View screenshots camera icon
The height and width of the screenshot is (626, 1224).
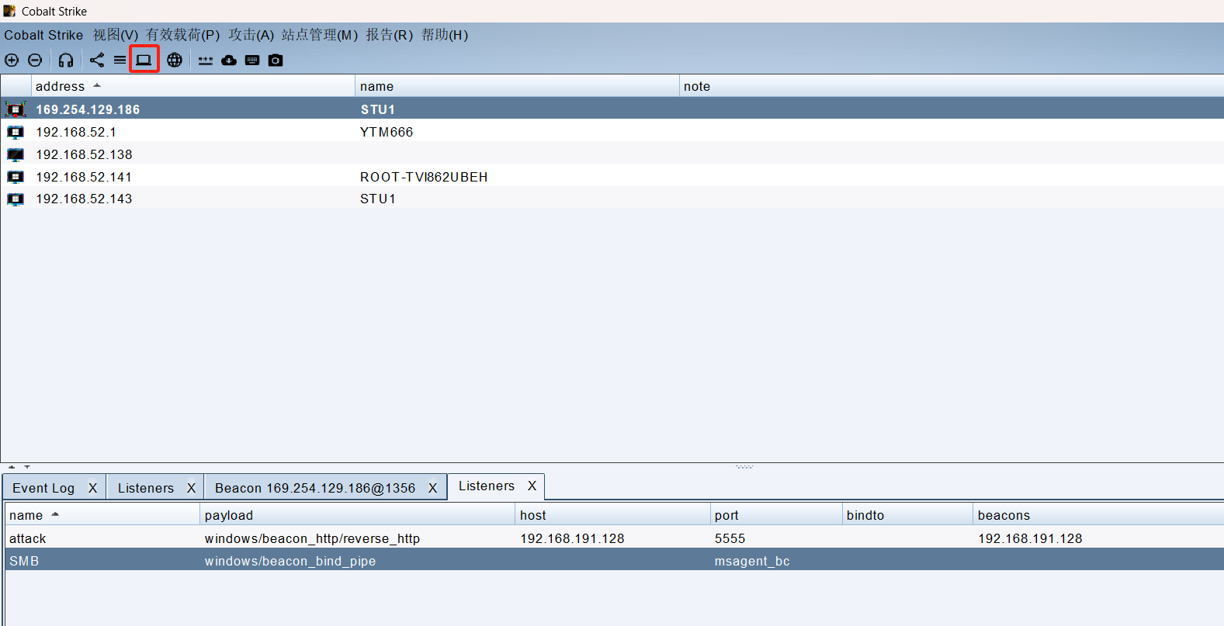pyautogui.click(x=276, y=60)
